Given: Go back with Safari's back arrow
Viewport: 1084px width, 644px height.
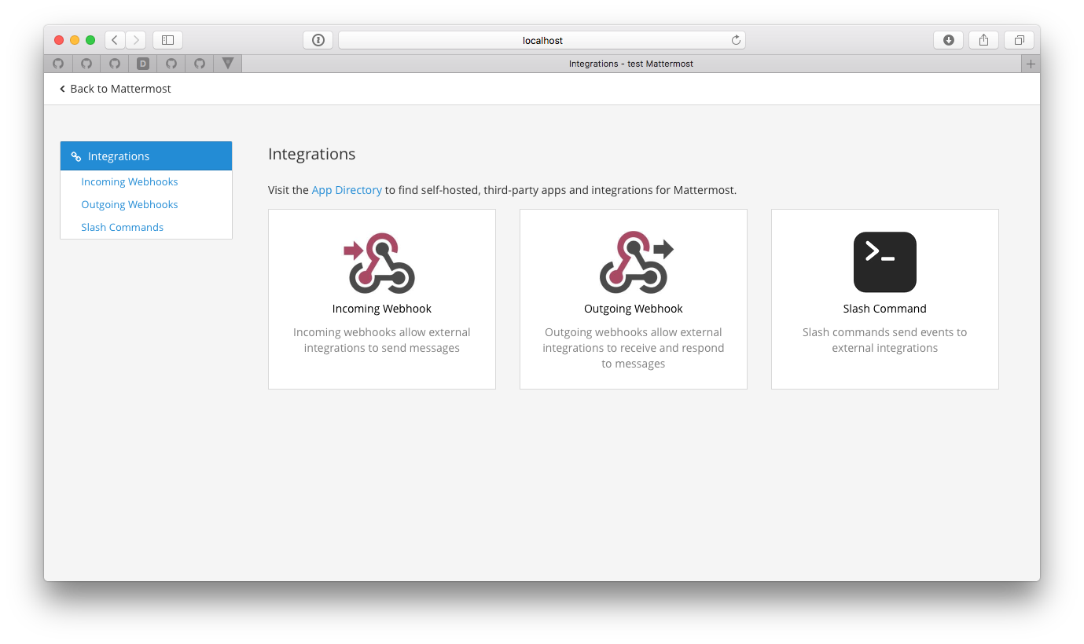Looking at the screenshot, I should [115, 40].
